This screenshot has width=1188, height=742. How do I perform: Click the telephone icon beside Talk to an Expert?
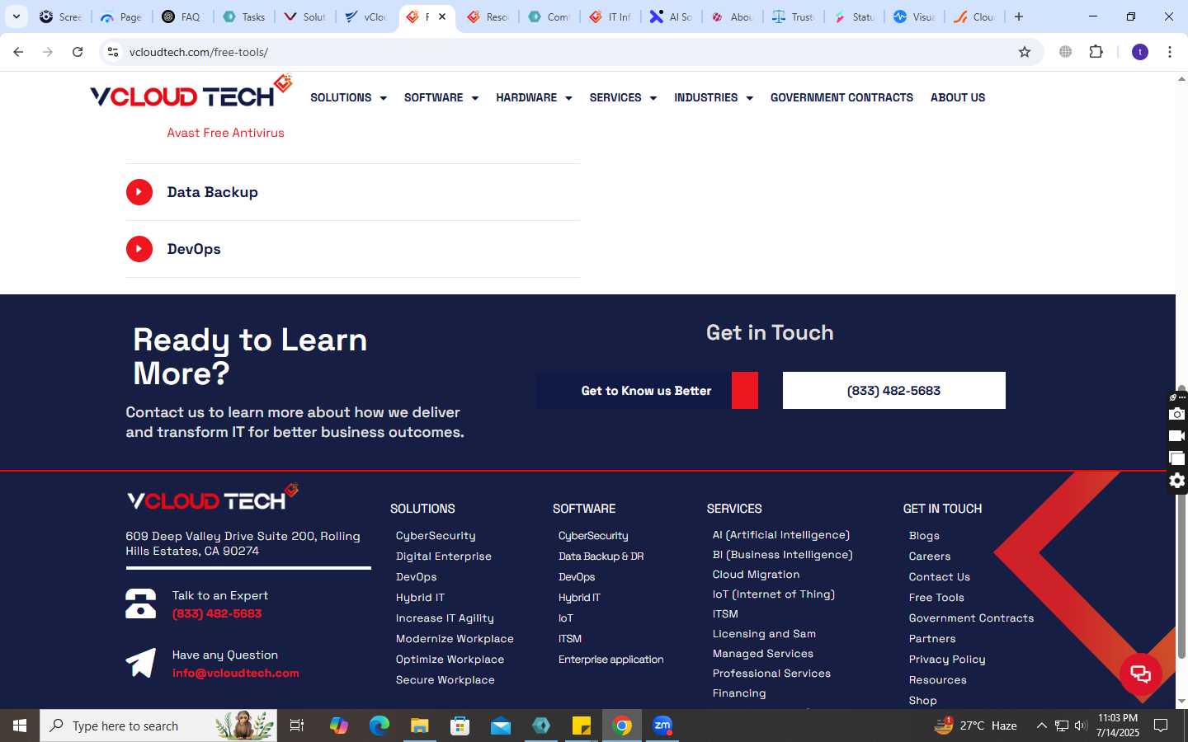140,603
